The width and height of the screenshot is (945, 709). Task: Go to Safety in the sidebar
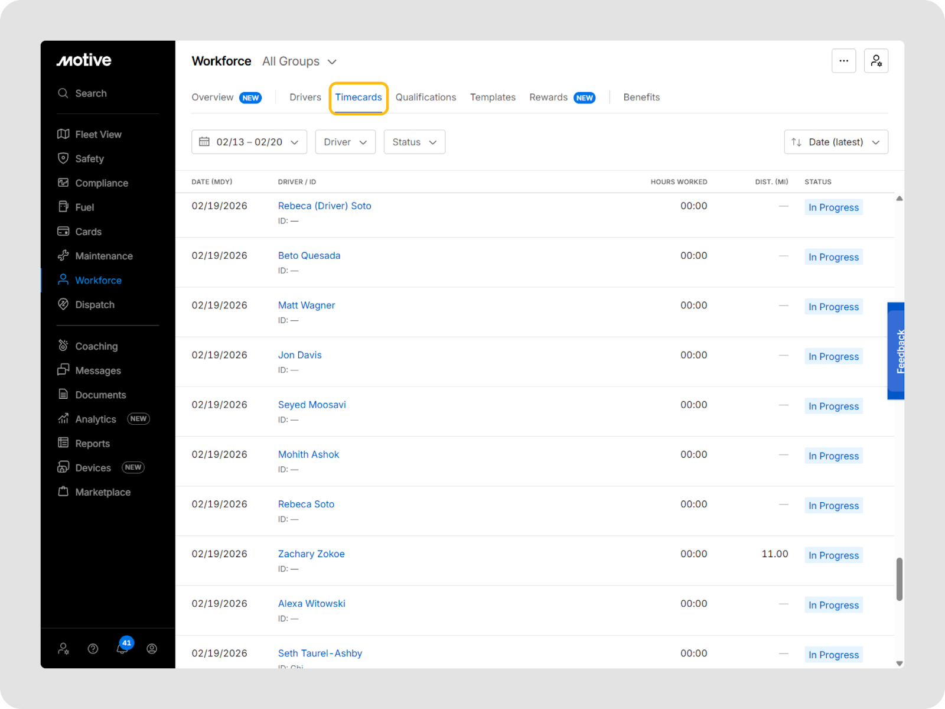(x=89, y=159)
